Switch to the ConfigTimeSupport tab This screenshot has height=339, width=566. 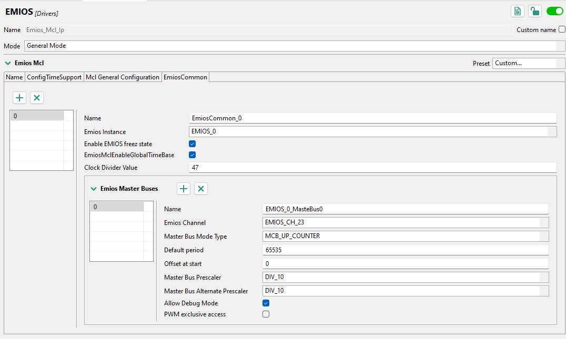(54, 77)
